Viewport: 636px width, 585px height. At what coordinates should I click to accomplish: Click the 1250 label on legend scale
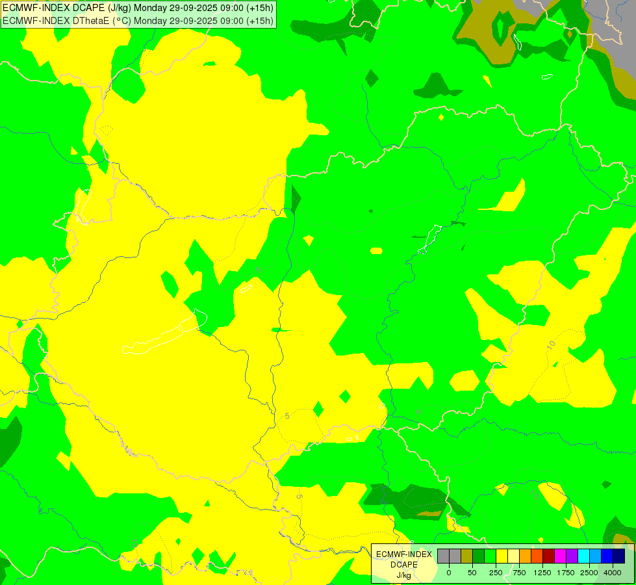(542, 573)
